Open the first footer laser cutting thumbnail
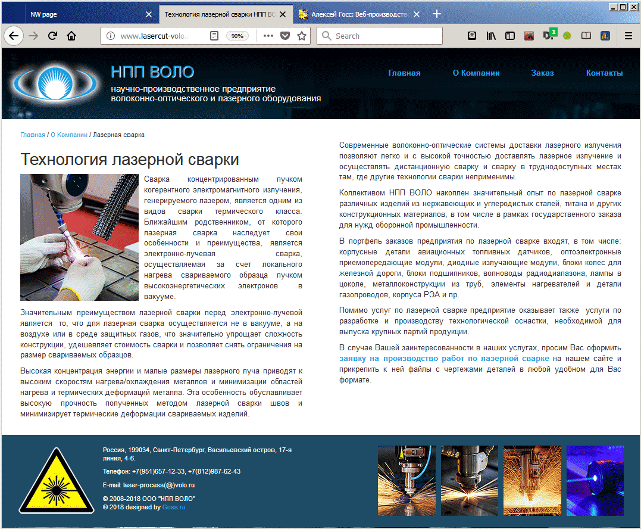 (407, 481)
